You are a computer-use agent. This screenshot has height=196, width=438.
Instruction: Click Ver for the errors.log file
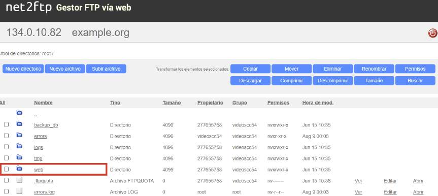click(358, 192)
